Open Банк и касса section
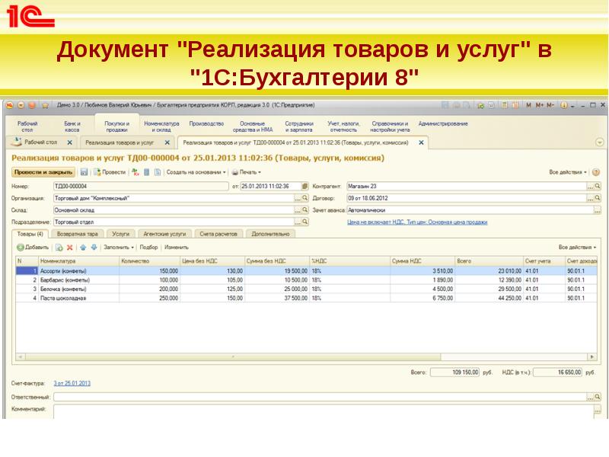Viewport: 609px width, 457px height. [72, 126]
